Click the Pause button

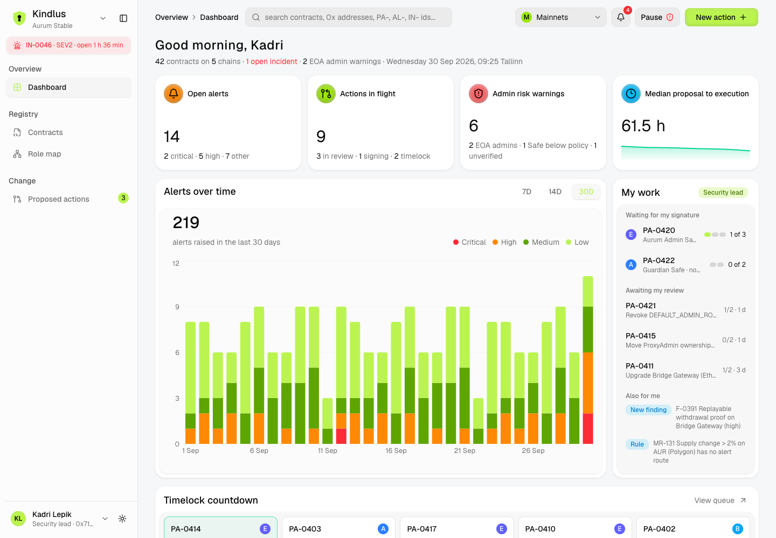pyautogui.click(x=657, y=17)
